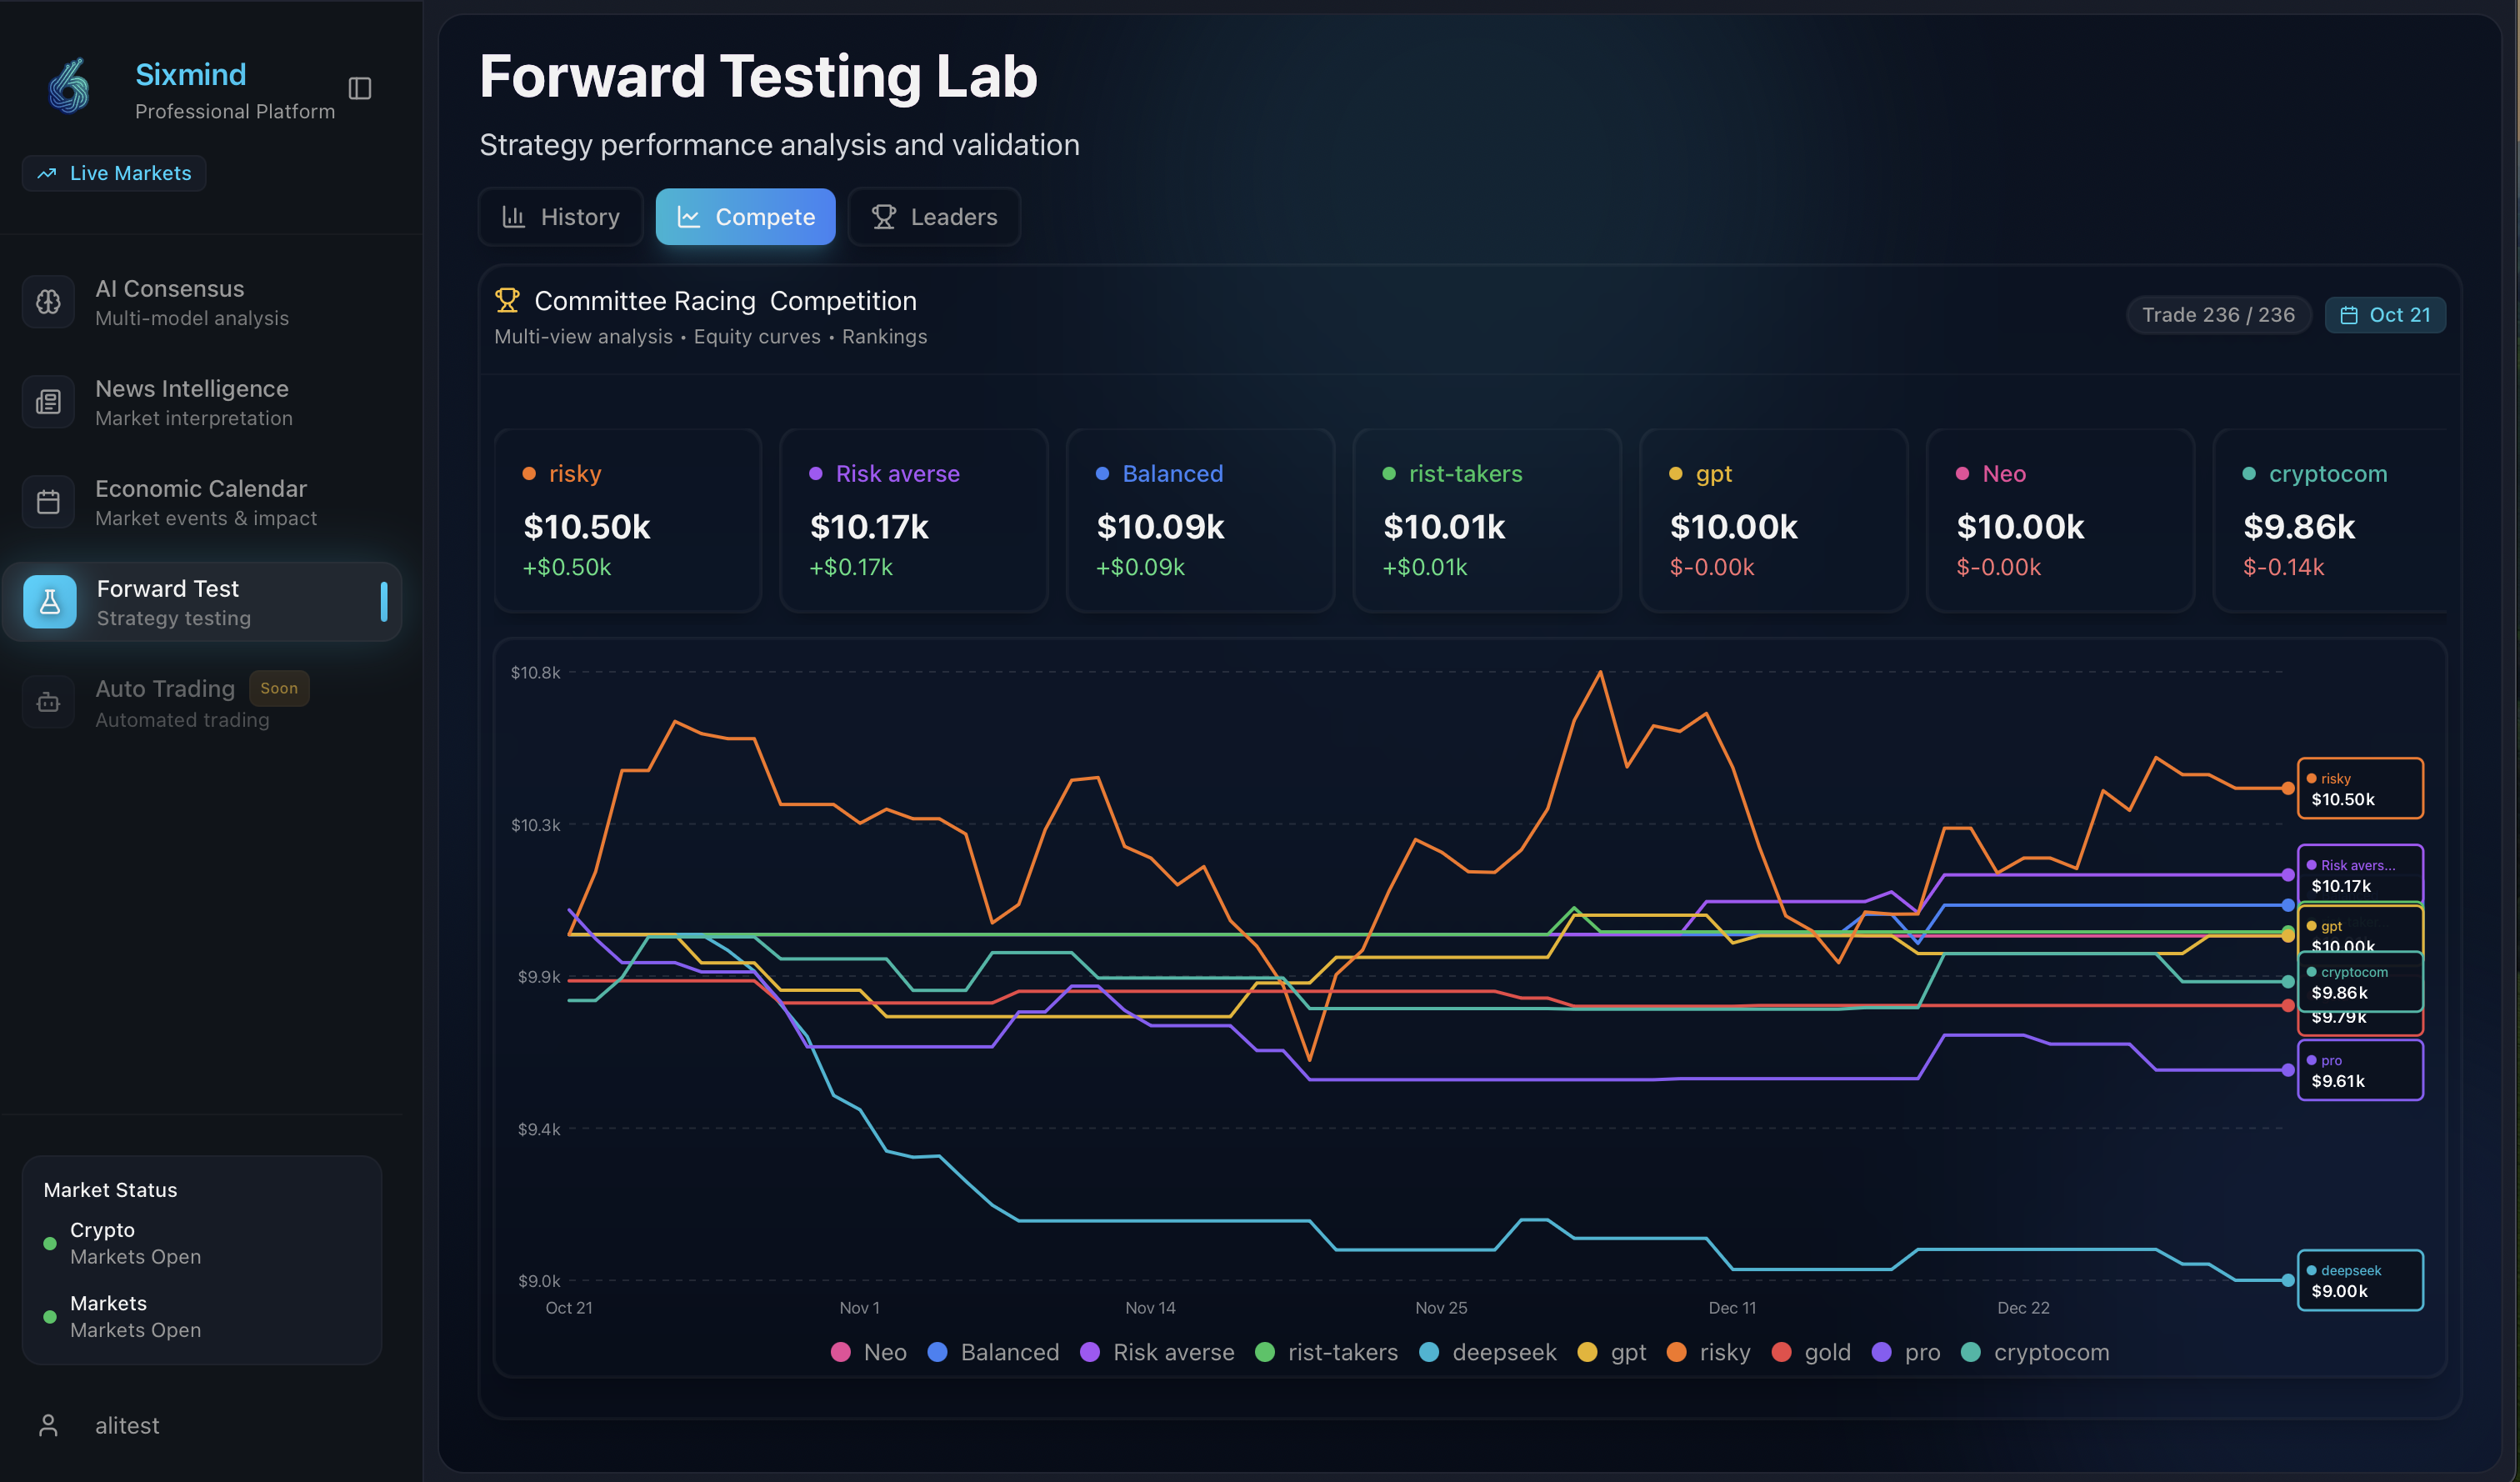Viewport: 2520px width, 1482px height.
Task: Select the Balanced strategy card
Action: 1201,520
